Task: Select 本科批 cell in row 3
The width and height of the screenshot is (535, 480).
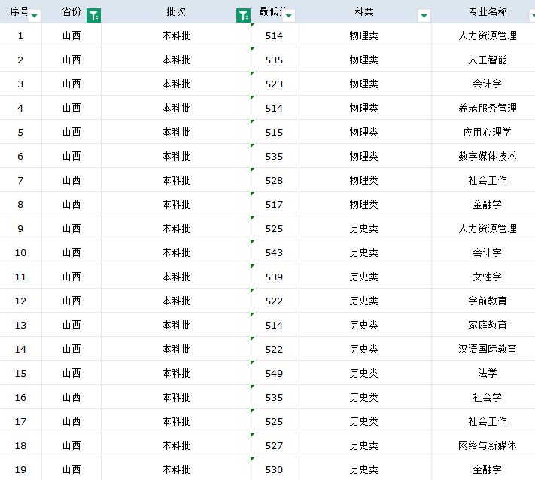Action: [176, 84]
